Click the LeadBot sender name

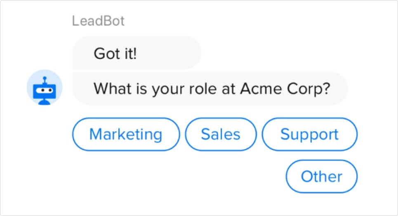[98, 21]
